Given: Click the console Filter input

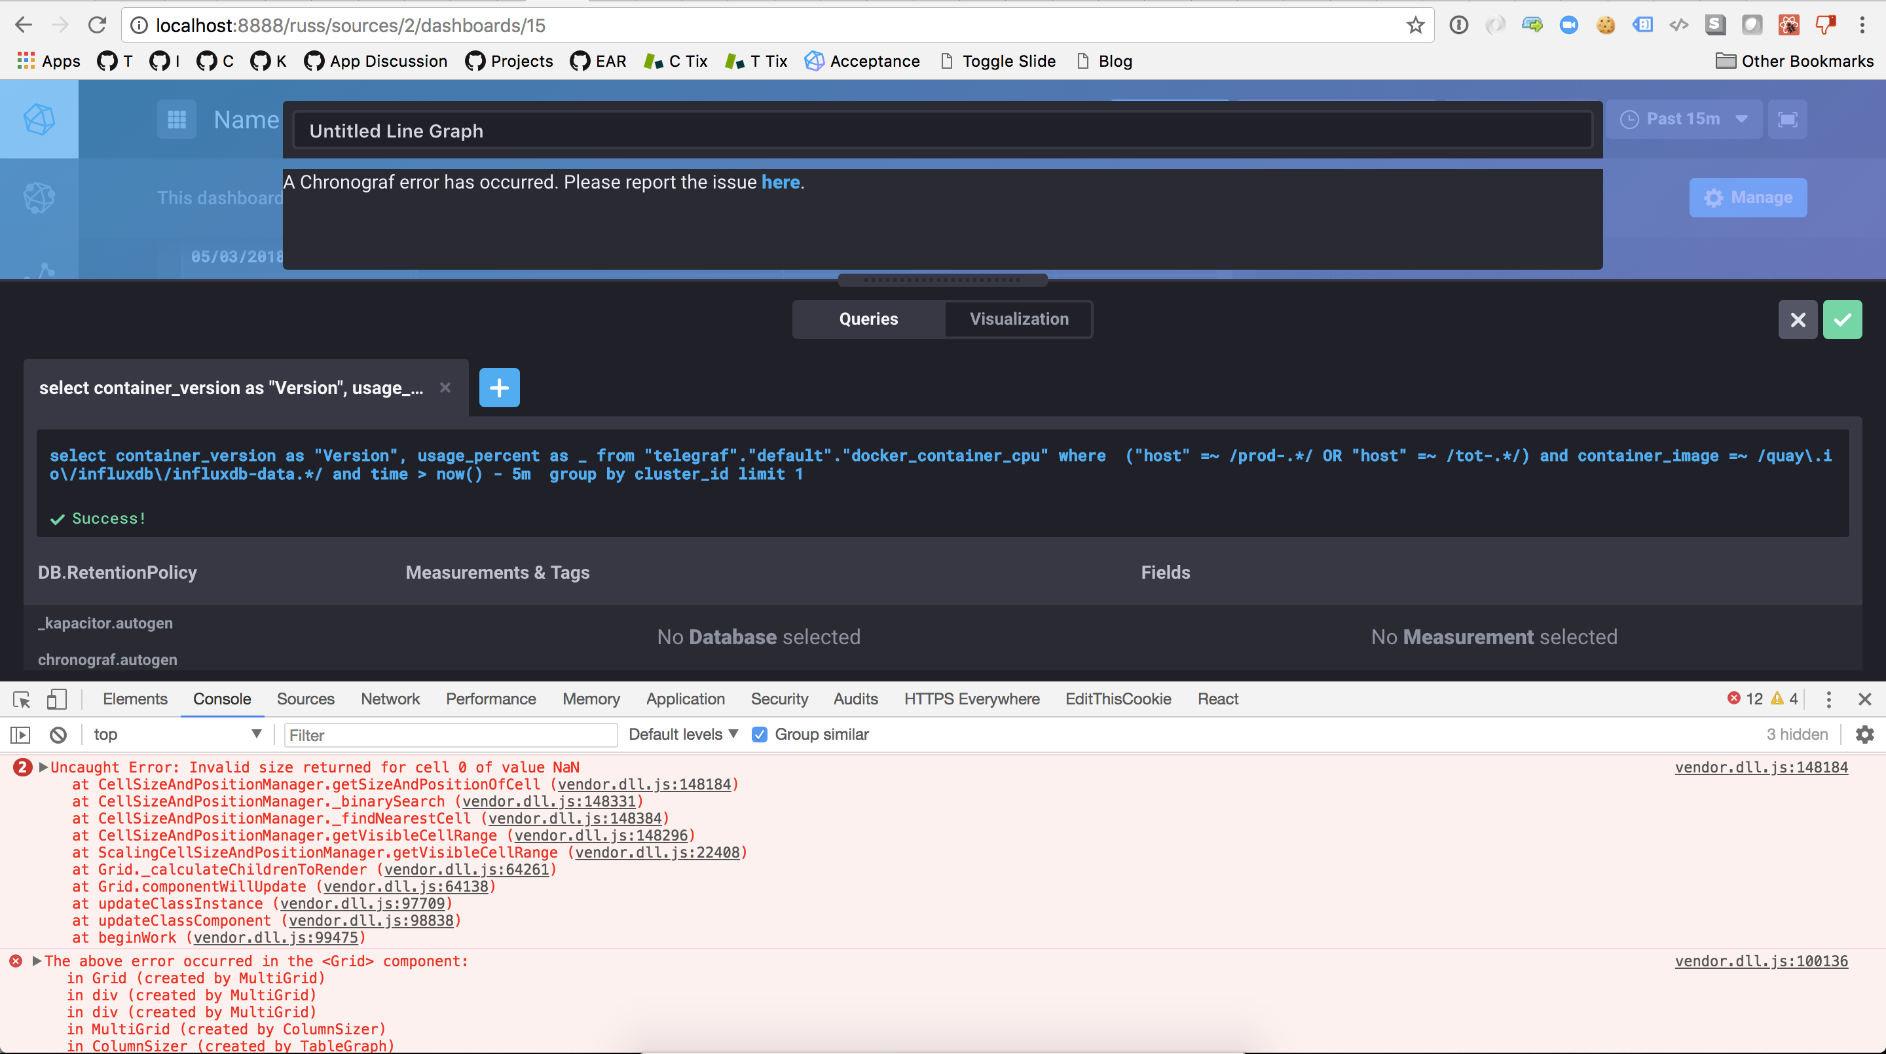Looking at the screenshot, I should (x=451, y=735).
